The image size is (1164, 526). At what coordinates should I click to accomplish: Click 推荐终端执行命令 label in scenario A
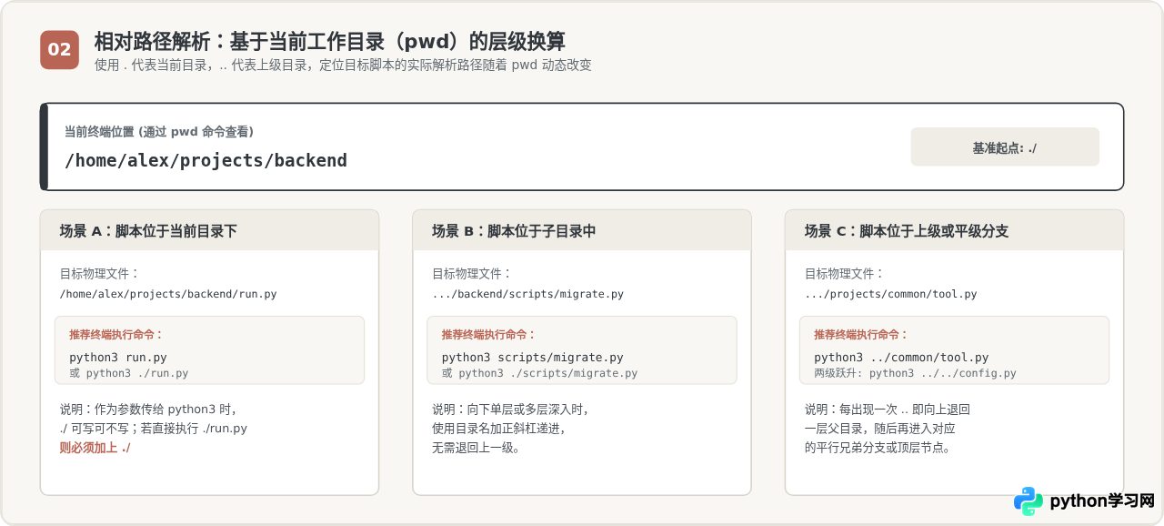116,335
